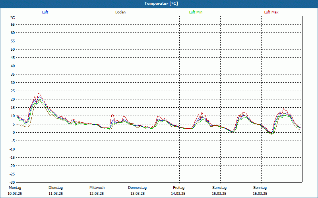
Task: Click the Boden legend label
Action: [x=120, y=12]
